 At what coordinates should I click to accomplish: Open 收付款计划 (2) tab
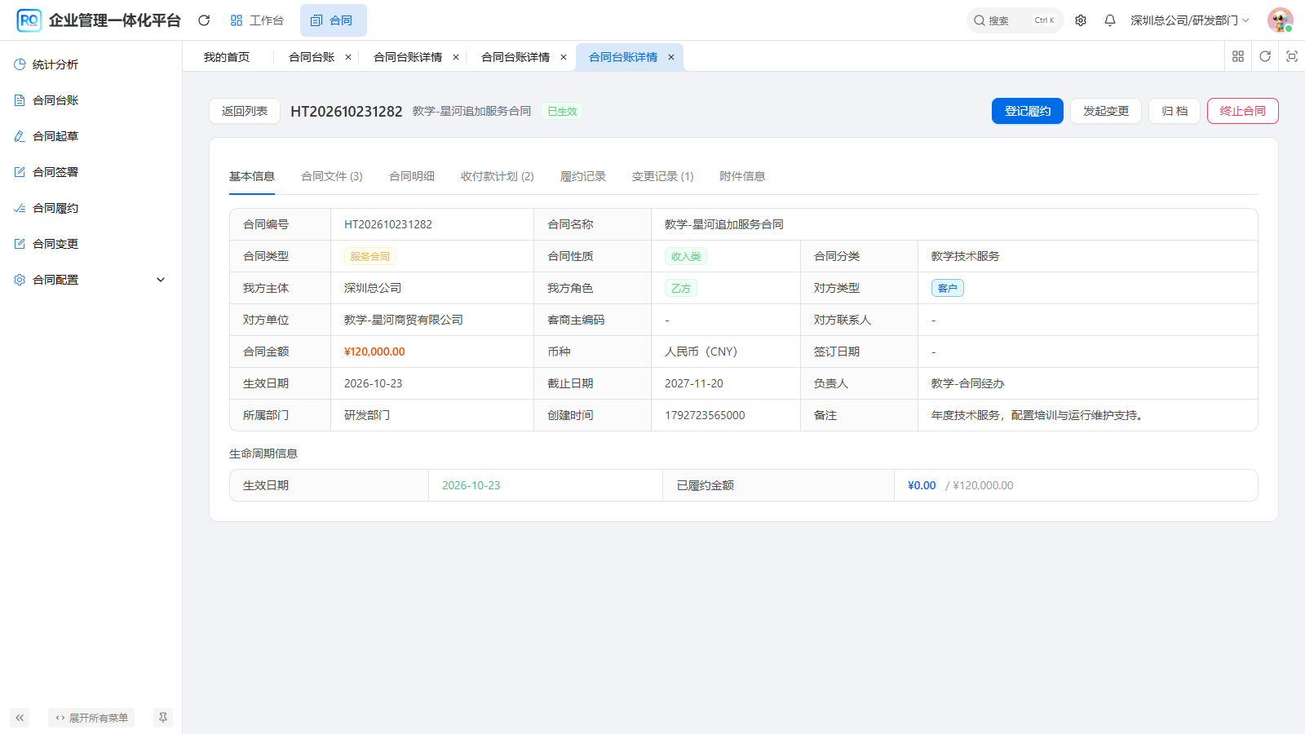click(x=498, y=176)
